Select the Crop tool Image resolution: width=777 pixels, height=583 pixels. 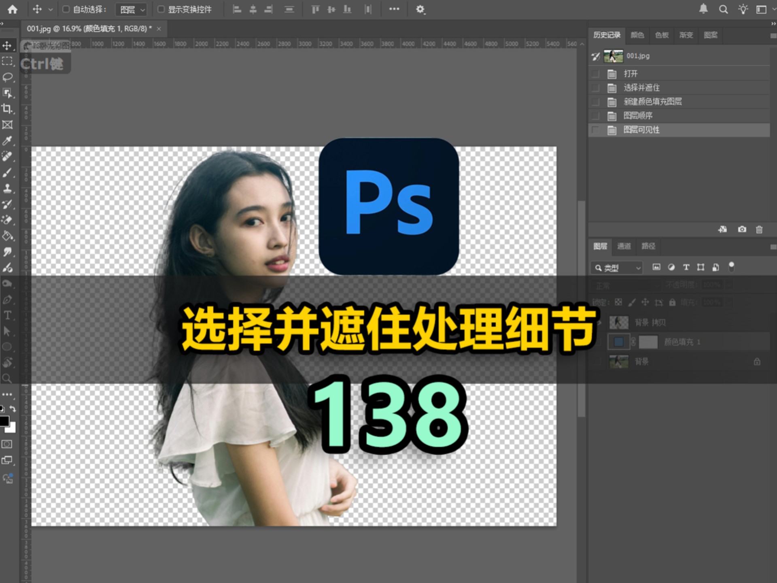[x=7, y=109]
